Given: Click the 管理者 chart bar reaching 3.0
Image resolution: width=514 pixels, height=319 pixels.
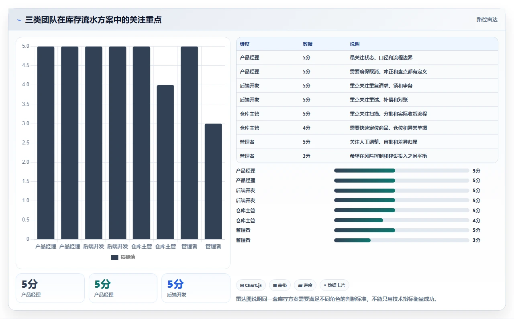Looking at the screenshot, I should tap(213, 181).
